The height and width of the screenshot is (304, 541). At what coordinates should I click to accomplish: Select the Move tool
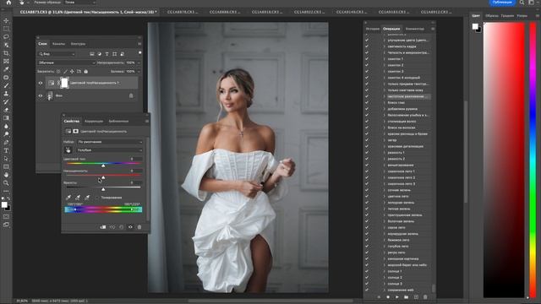pos(6,20)
